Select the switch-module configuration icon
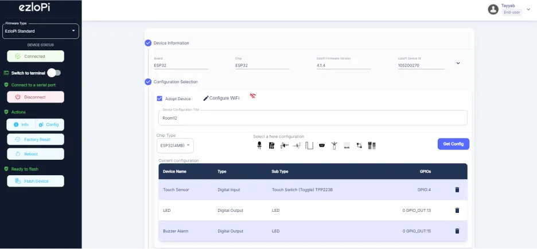 271,145
